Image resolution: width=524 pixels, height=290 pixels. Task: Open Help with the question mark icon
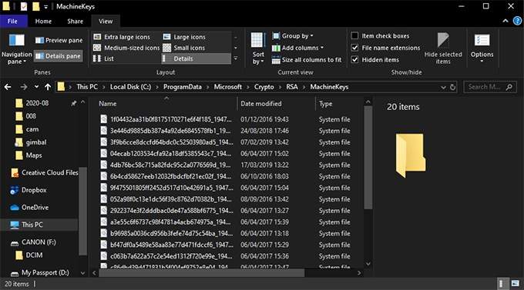[517, 21]
